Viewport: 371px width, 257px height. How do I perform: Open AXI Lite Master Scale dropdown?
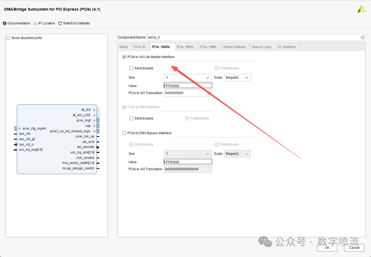(237, 78)
